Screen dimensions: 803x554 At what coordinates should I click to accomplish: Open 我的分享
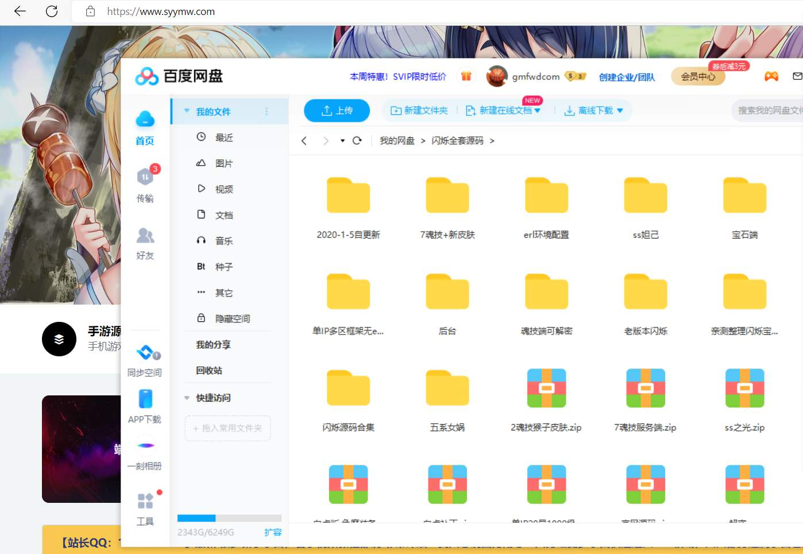click(213, 345)
